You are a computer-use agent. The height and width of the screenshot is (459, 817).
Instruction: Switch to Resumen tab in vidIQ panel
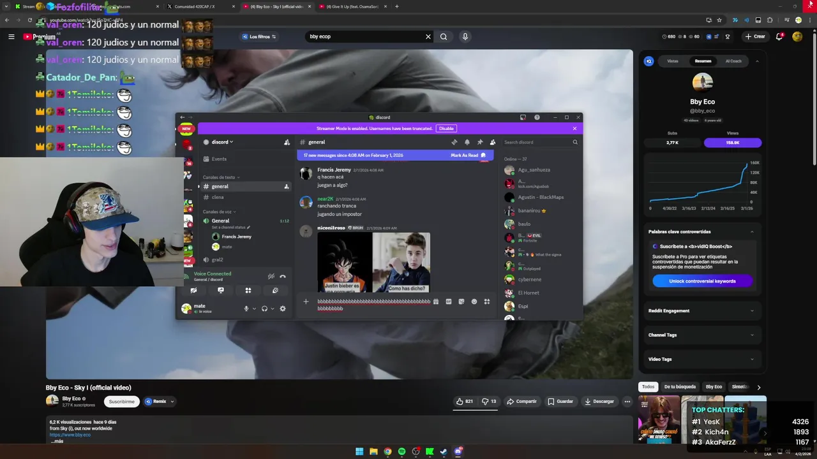coord(703,61)
